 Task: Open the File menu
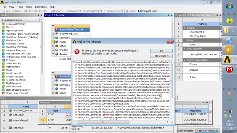point(4,7)
